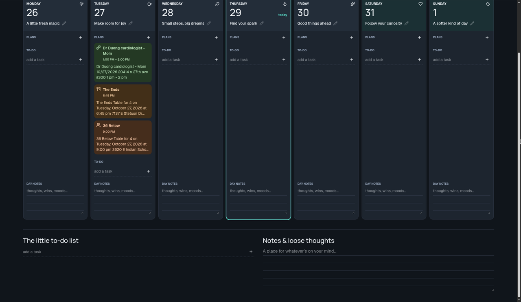Screen dimensions: 521x302
Task: Focus Thursday's add a task field
Action: point(254,60)
